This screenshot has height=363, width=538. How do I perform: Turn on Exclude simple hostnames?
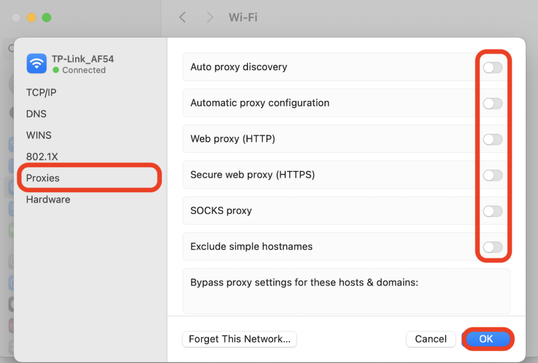click(x=492, y=246)
